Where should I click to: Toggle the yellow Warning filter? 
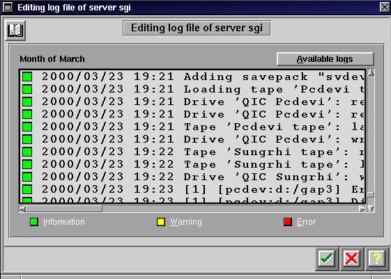pyautogui.click(x=161, y=222)
